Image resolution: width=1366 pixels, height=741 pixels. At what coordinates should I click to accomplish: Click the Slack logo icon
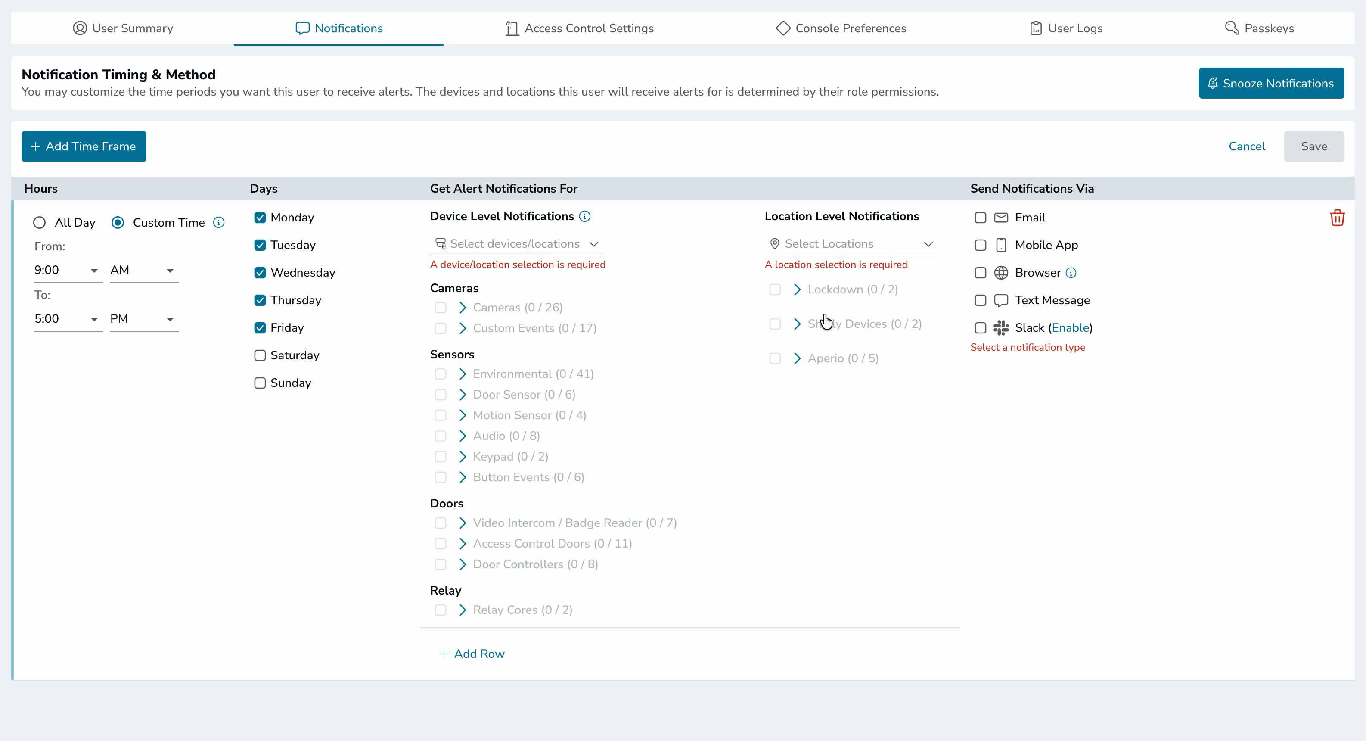pos(1001,328)
